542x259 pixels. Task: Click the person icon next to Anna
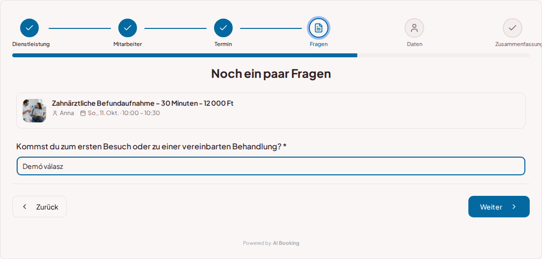(x=55, y=113)
